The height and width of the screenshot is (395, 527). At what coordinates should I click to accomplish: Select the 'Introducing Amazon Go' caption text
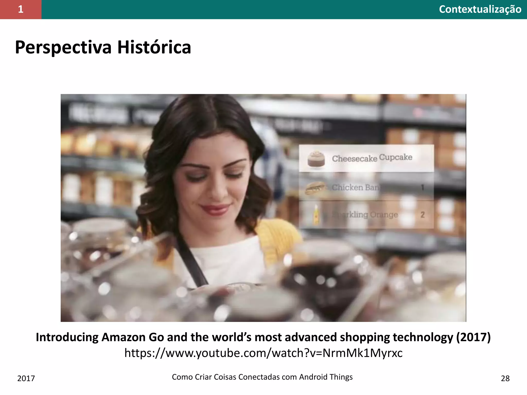(263, 337)
